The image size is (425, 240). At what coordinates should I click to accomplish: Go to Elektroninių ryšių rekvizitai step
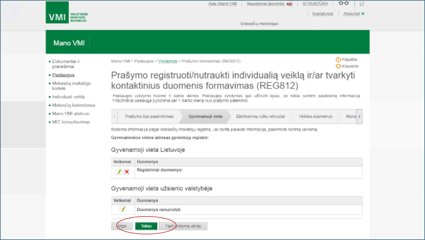tap(260, 116)
